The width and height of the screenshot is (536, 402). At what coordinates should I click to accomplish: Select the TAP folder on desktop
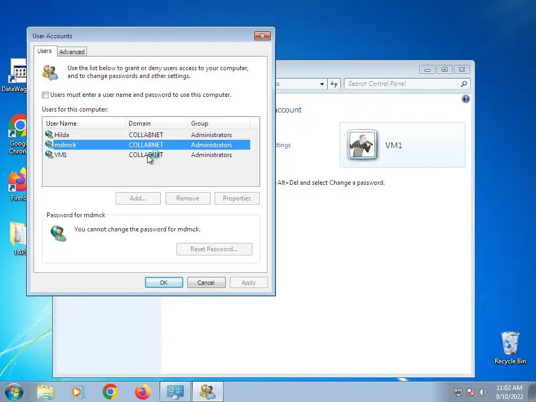(x=18, y=239)
